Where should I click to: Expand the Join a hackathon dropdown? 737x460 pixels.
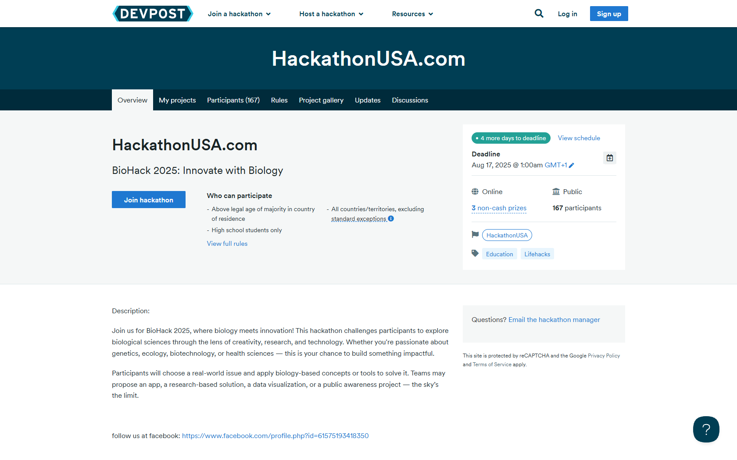pyautogui.click(x=239, y=14)
